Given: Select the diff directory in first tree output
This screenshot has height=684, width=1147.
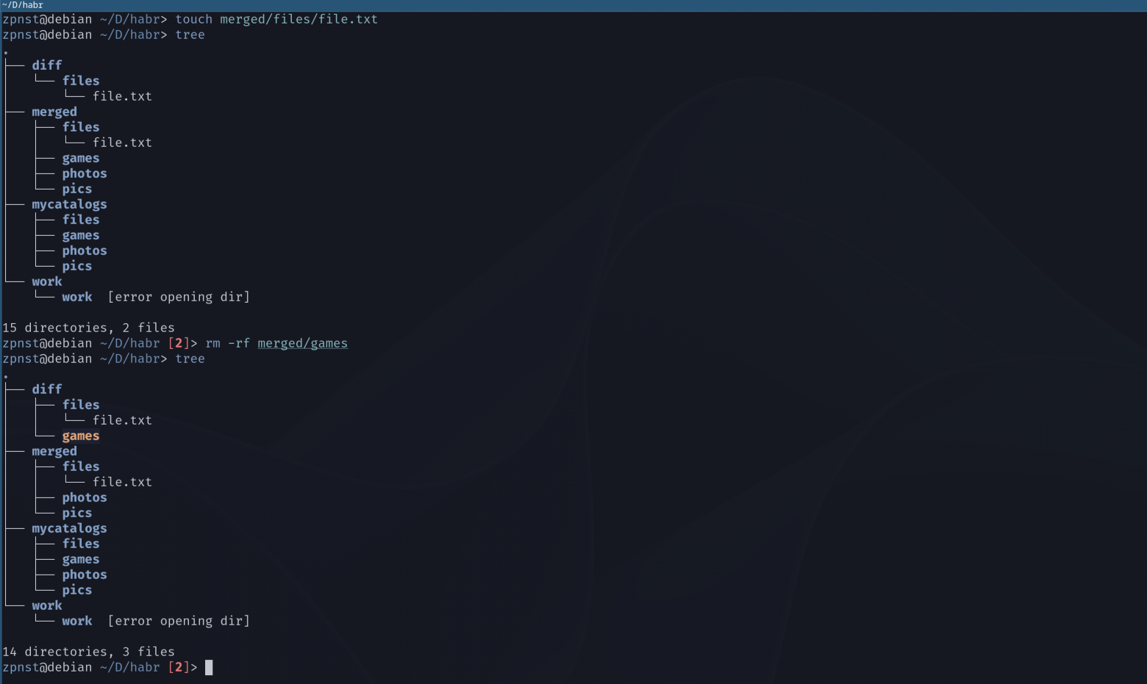Looking at the screenshot, I should (46, 65).
